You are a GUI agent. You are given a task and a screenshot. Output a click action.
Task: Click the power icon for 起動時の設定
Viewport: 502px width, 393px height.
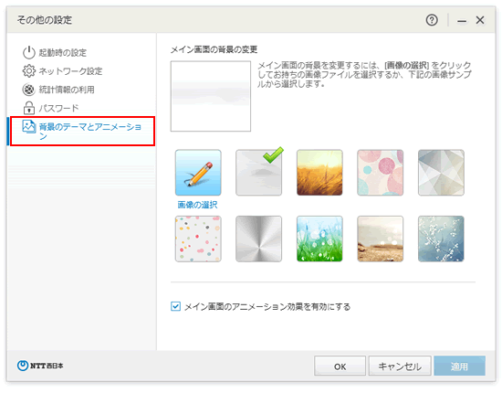[x=29, y=52]
